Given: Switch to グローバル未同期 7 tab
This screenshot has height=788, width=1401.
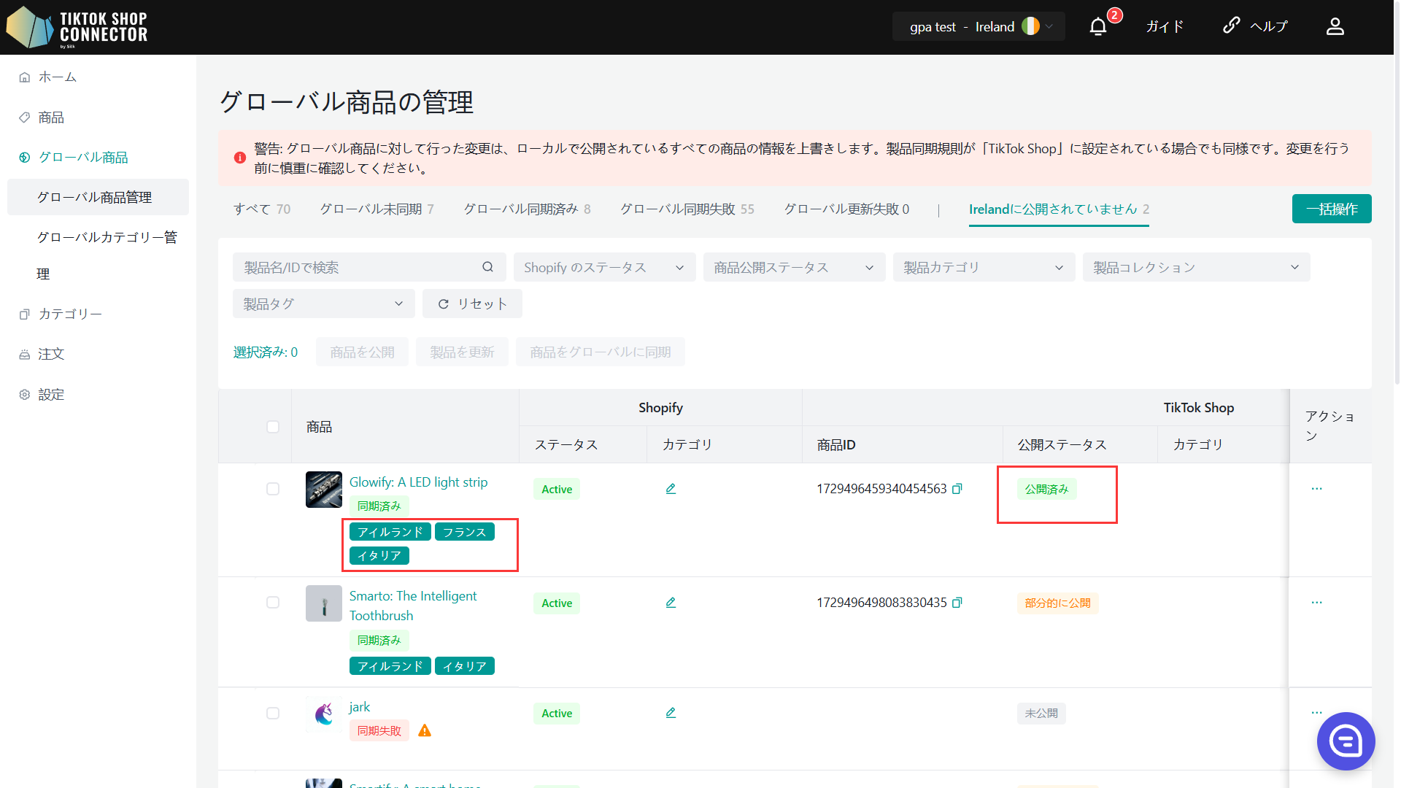Looking at the screenshot, I should pyautogui.click(x=377, y=209).
